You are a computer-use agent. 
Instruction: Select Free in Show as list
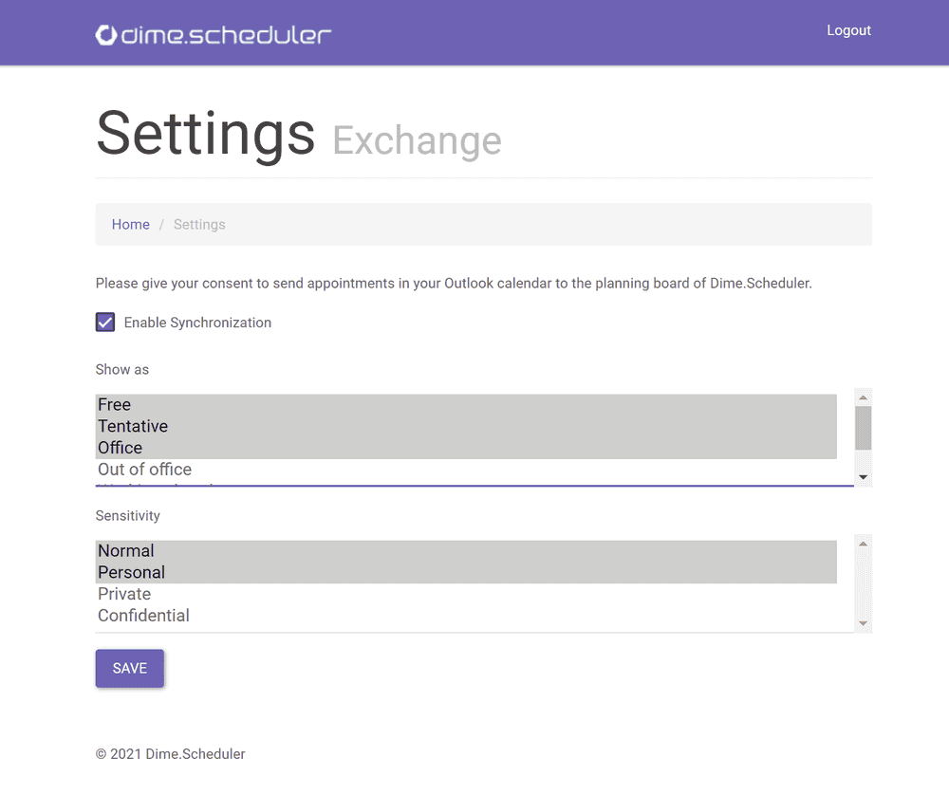click(466, 405)
